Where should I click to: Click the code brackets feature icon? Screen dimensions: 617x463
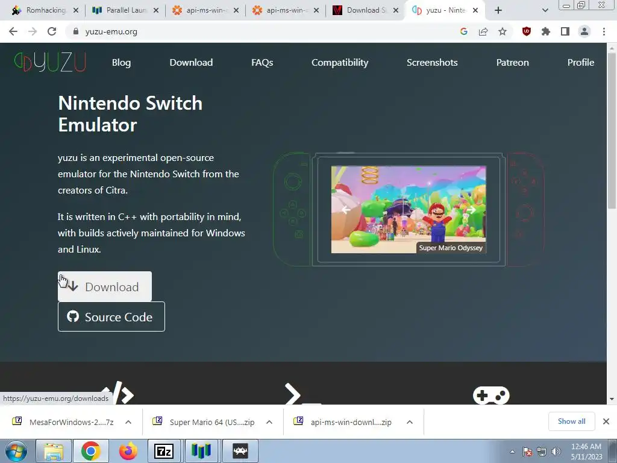[118, 393]
